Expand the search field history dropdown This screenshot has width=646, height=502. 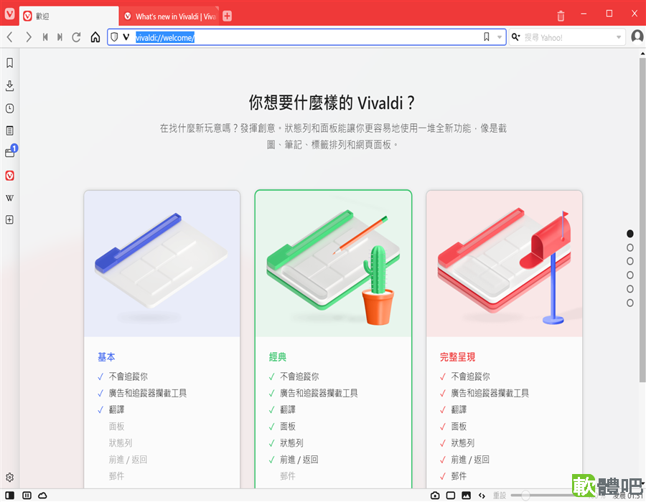619,37
